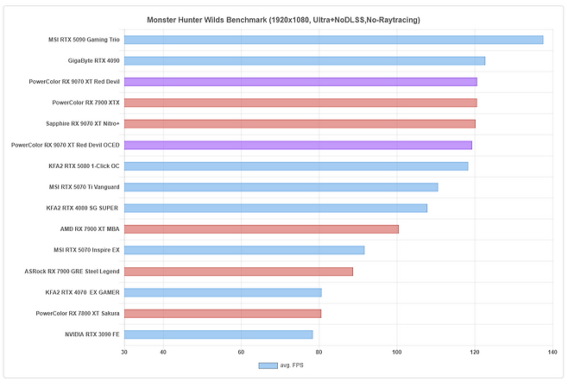Select the AMD RX 7900 XT MBA bar

[x=261, y=229]
